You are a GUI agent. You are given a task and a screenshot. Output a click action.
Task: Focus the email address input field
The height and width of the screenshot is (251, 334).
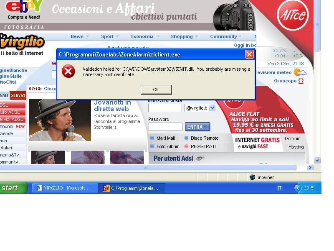(x=165, y=108)
